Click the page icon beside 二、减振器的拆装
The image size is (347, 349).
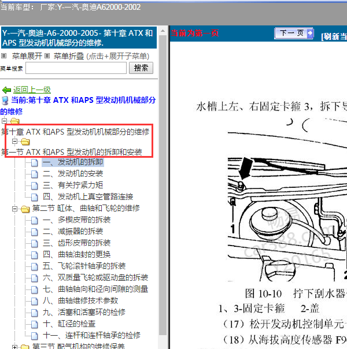click(35, 232)
